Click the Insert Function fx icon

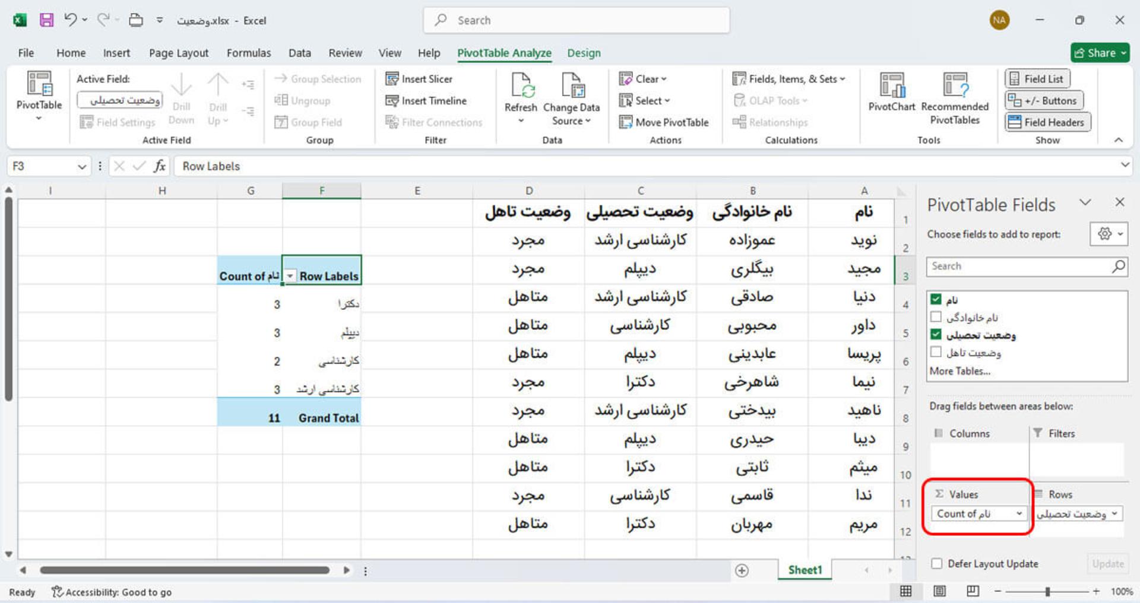pyautogui.click(x=160, y=166)
